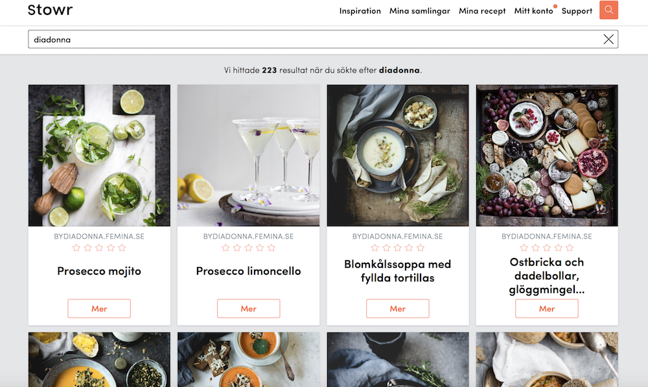
Task: Click the orange search icon button
Action: (x=608, y=10)
